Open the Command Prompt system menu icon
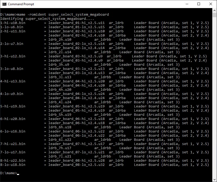 pyautogui.click(x=4, y=4)
